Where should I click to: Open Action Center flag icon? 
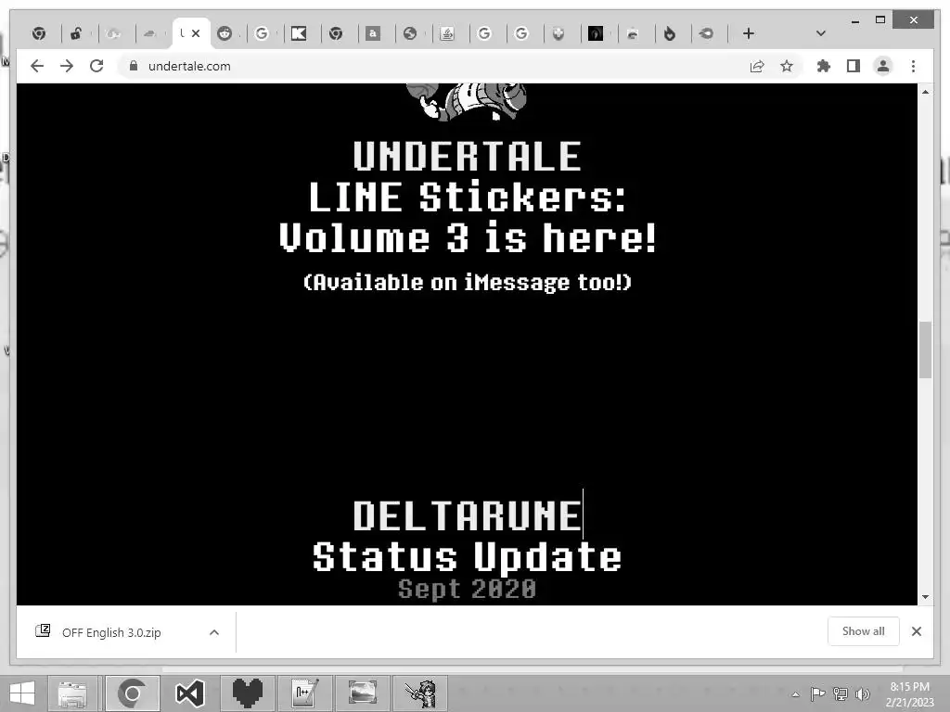tap(817, 693)
